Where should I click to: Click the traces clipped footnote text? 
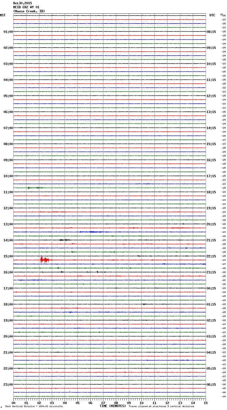click(161, 407)
